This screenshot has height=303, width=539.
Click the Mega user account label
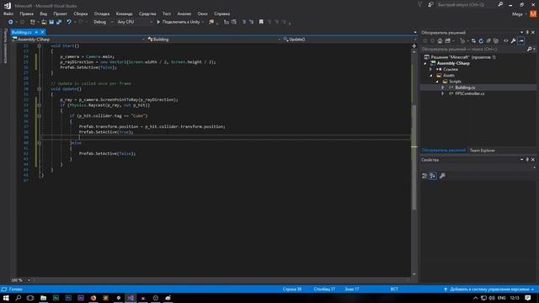[x=517, y=14]
